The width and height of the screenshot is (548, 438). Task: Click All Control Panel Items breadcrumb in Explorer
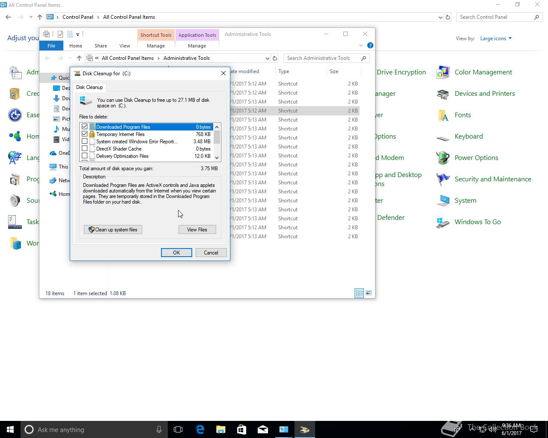click(128, 58)
